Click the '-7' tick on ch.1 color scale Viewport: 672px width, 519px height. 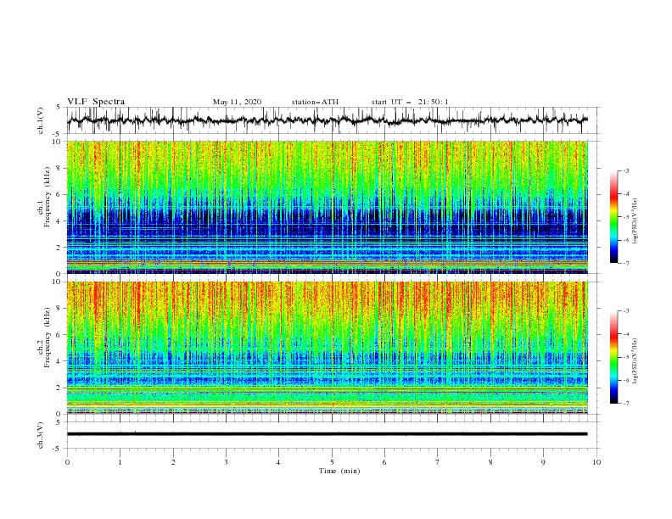[x=626, y=263]
